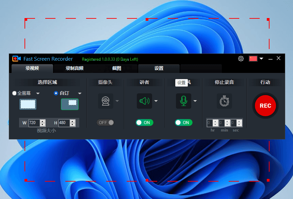
Task: Start recording with the REC button
Action: click(265, 106)
